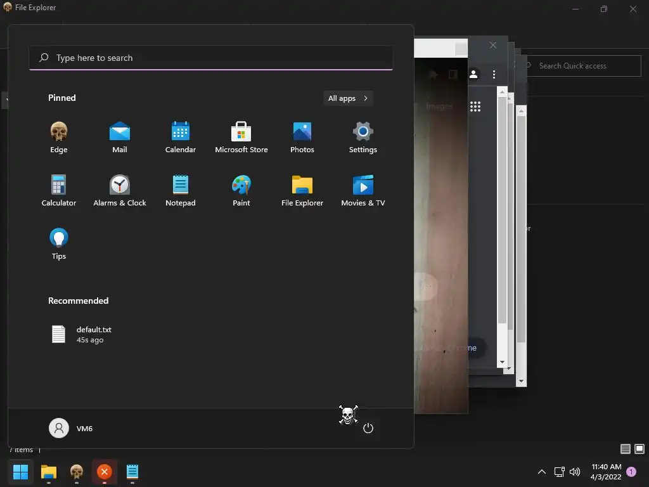Viewport: 649px width, 487px height.
Task: Open the network status tray icon
Action: tap(559, 472)
